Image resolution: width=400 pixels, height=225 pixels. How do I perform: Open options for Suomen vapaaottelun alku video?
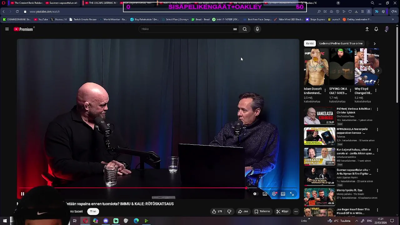tap(377, 171)
